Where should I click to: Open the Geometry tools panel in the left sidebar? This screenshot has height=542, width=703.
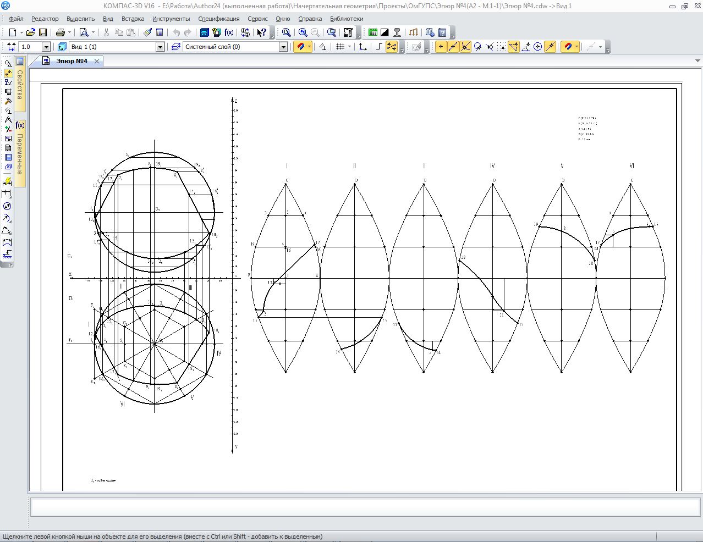(8, 64)
